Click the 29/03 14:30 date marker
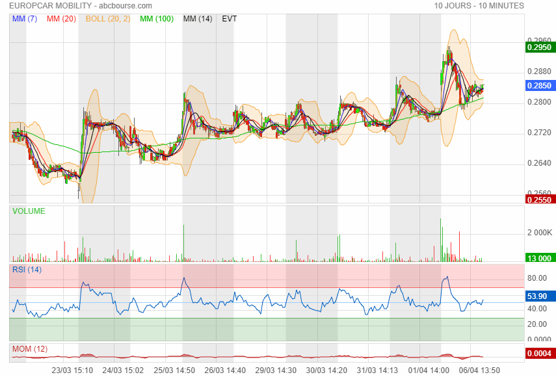The image size is (556, 377). 276,370
